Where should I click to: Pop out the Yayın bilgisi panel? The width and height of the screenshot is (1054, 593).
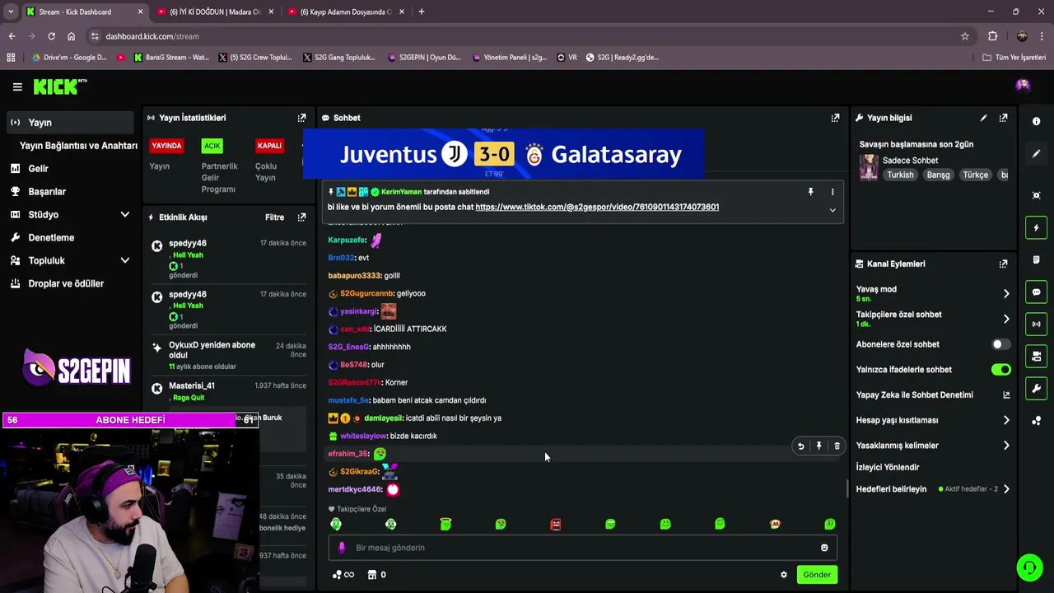click(x=1003, y=118)
